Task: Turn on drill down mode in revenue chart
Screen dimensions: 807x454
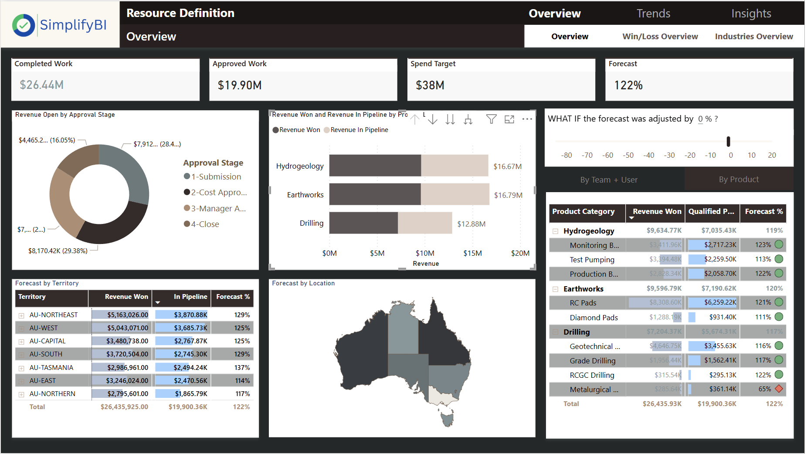Action: coord(433,119)
